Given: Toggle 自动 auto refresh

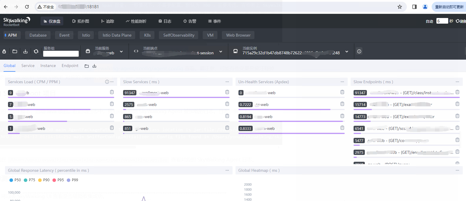Looking at the screenshot, I should pos(429,21).
